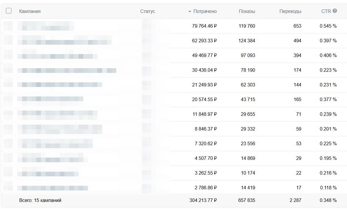Viewport: 347px width, 209px height.
Task: Click the Потрачено column header text
Action: (x=205, y=11)
